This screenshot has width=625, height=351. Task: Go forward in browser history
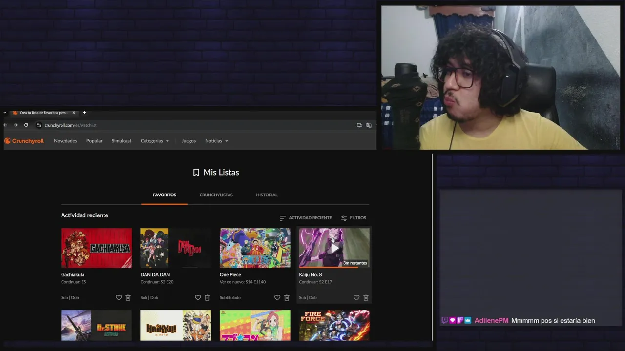tap(16, 125)
